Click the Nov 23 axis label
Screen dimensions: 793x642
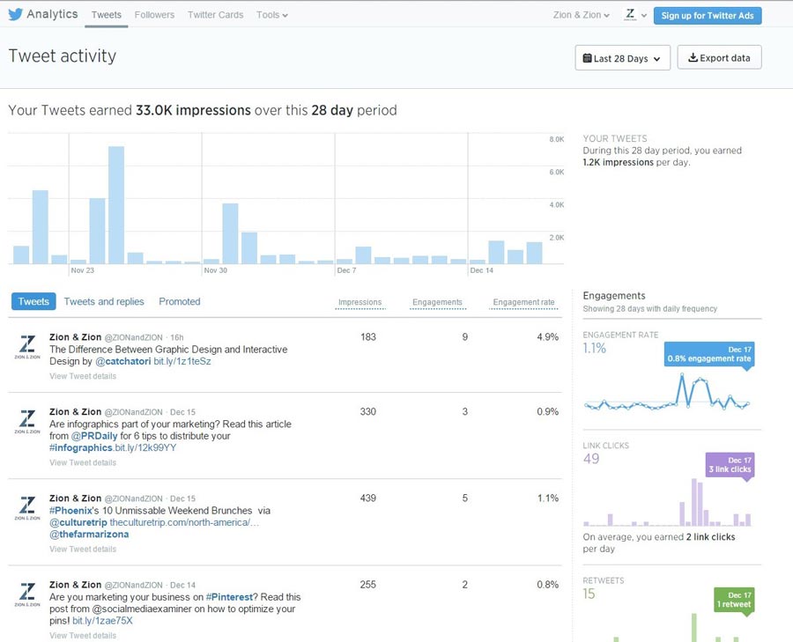(x=83, y=270)
